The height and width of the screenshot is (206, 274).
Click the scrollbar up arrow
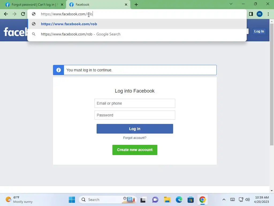pyautogui.click(x=272, y=21)
